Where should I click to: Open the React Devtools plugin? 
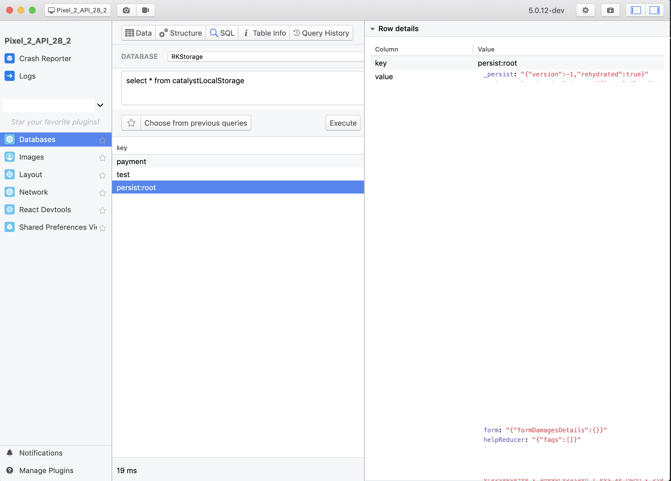coord(45,210)
